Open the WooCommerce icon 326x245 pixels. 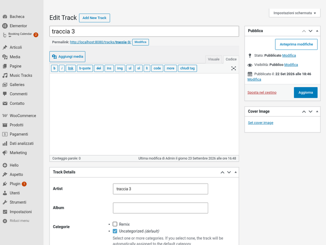click(5, 116)
